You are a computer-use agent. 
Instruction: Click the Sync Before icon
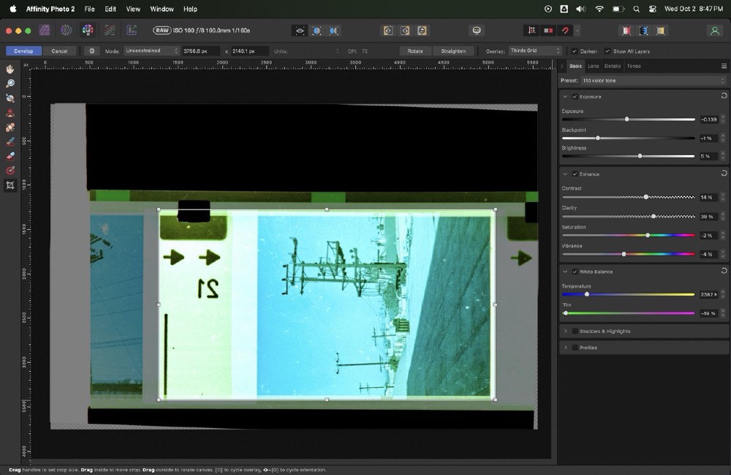(388, 31)
